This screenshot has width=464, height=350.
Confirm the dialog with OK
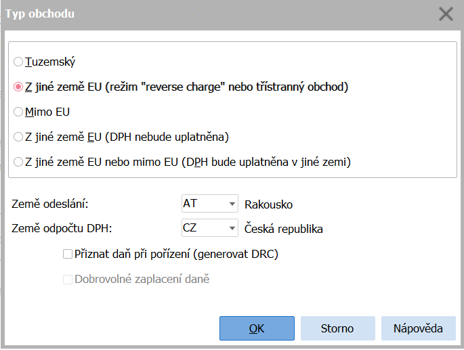point(256,328)
